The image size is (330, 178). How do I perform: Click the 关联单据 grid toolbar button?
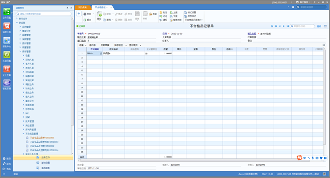pos(105,45)
